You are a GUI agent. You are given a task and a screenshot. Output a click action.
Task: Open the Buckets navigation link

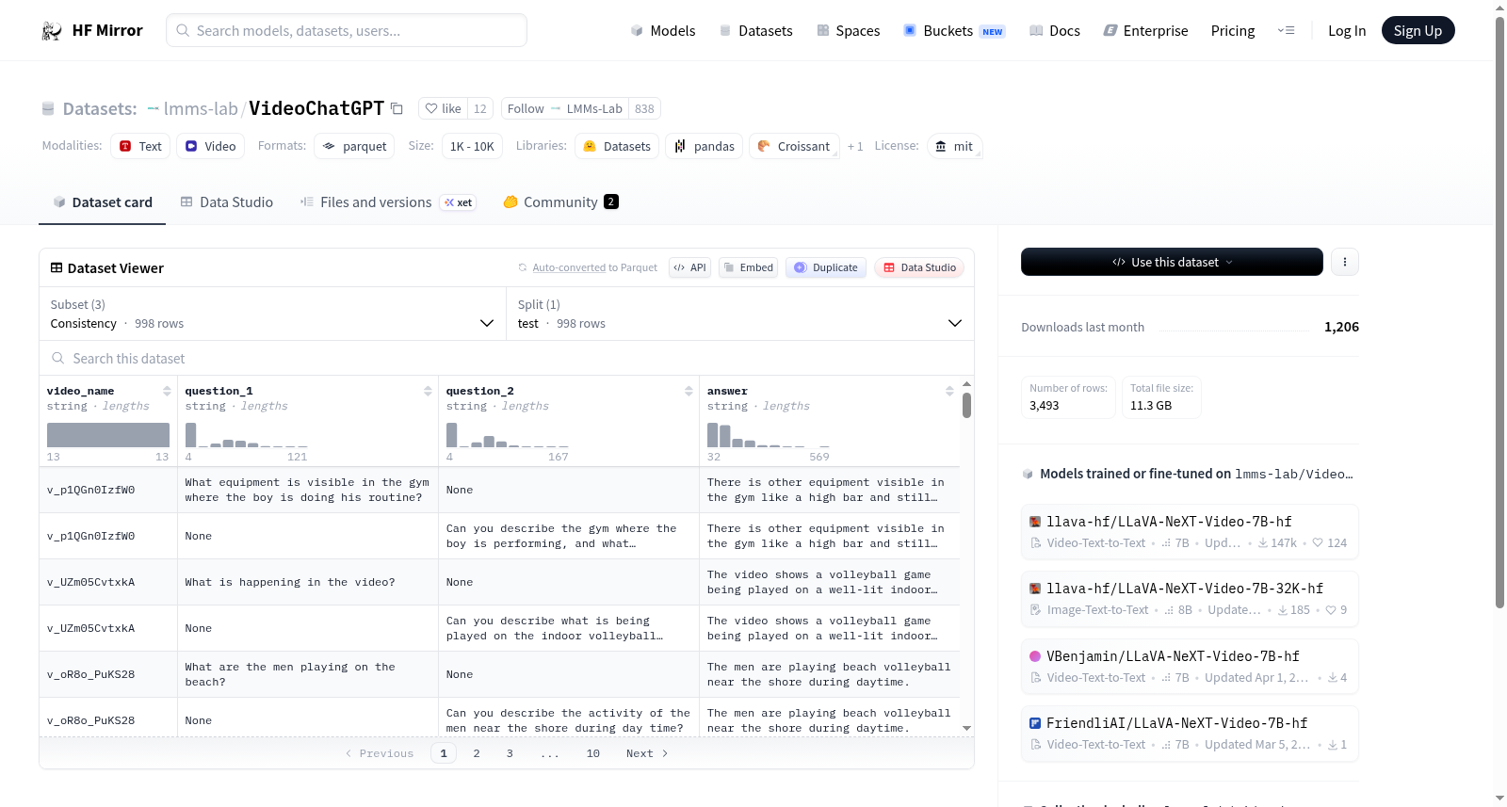point(954,31)
